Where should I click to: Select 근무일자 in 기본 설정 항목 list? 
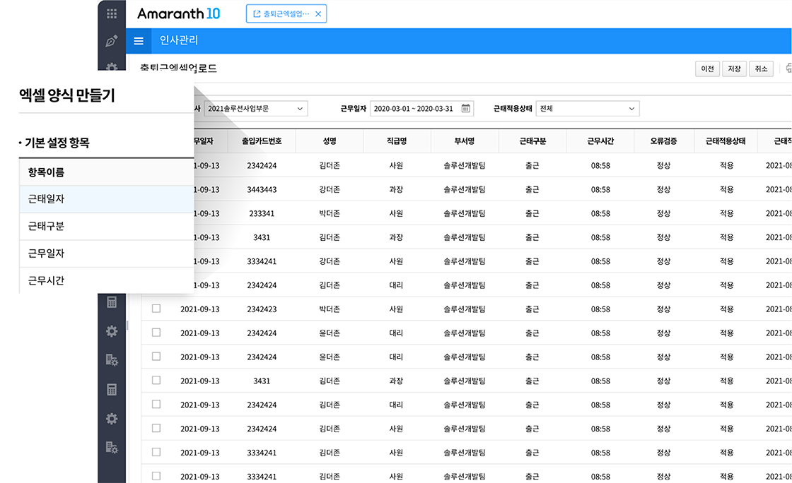(107, 254)
